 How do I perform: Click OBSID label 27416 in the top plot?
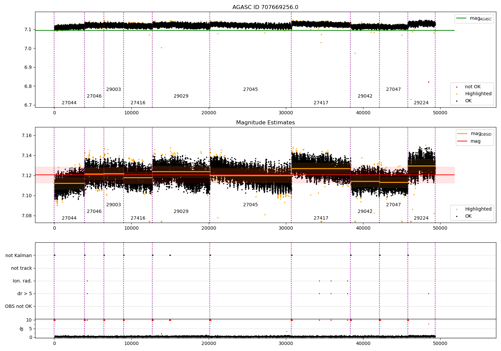click(138, 103)
